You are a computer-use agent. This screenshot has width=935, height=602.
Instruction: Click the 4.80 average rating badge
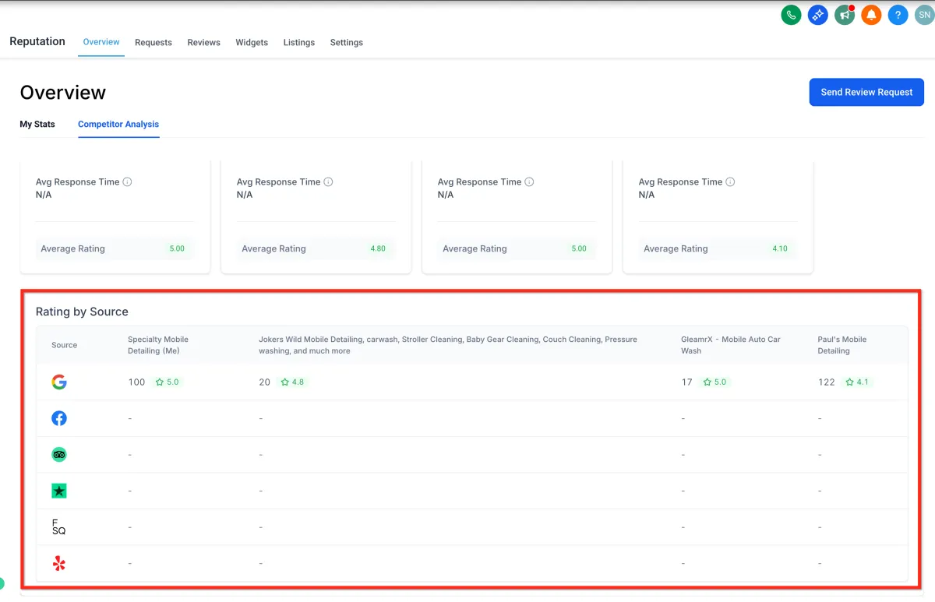coord(378,249)
